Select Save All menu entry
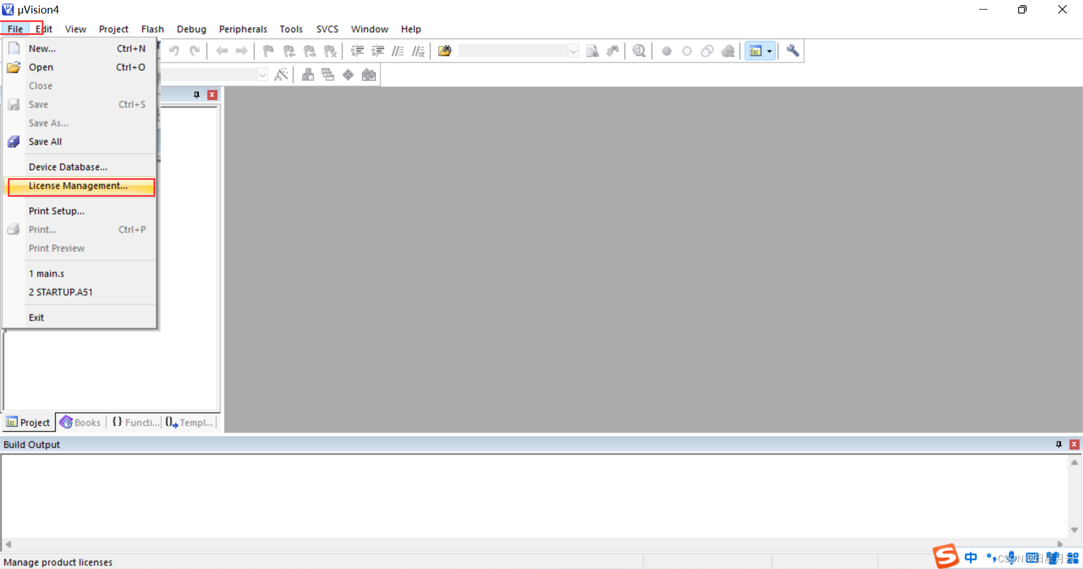This screenshot has width=1083, height=569. (x=80, y=142)
